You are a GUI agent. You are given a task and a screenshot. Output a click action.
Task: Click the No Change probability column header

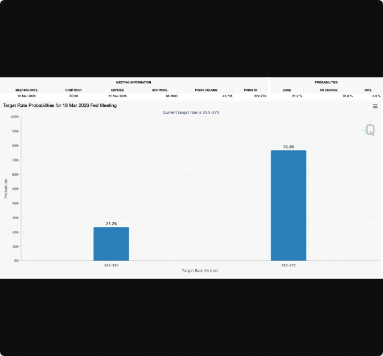tap(328, 90)
